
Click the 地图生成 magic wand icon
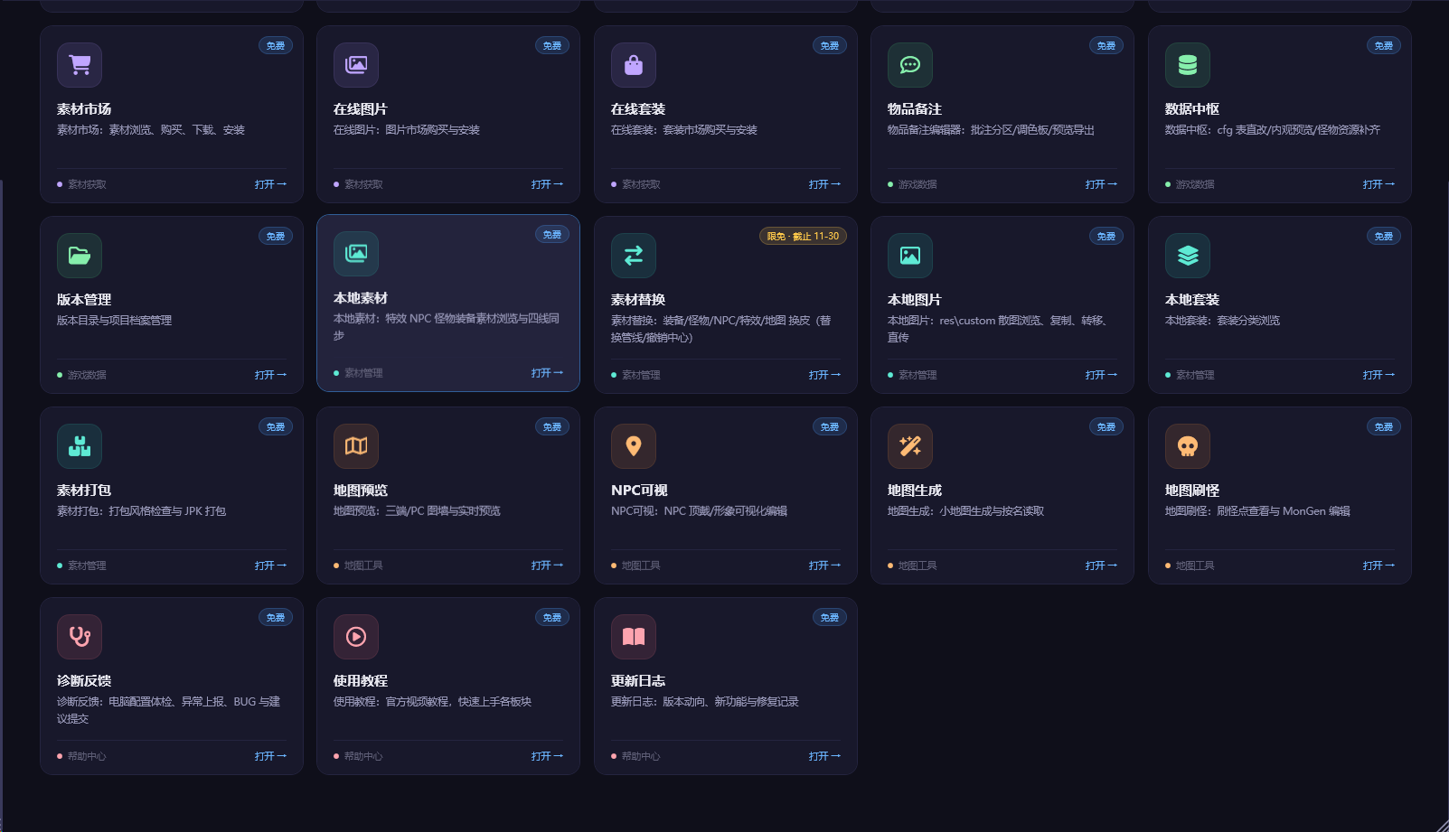point(910,446)
